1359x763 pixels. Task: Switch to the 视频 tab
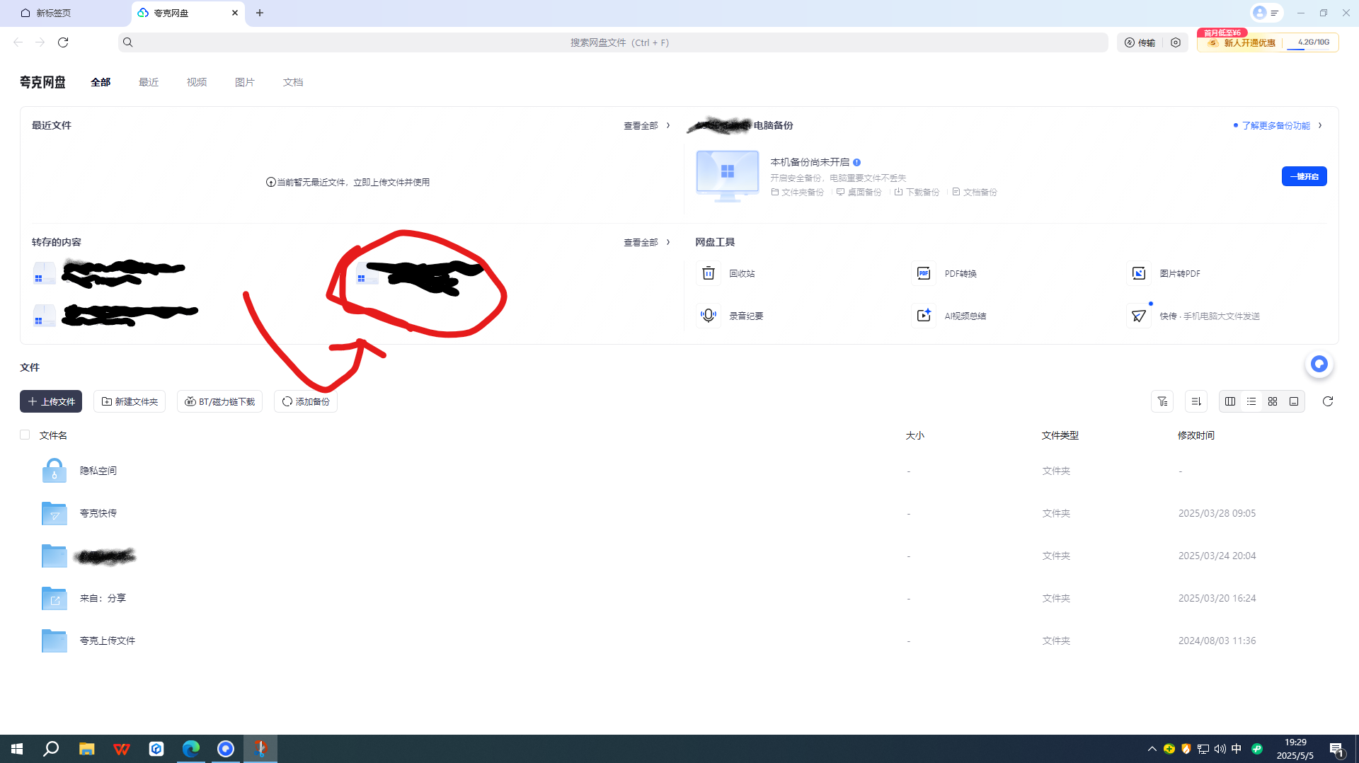[197, 82]
